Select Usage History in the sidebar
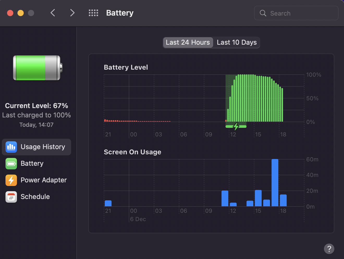This screenshot has width=344, height=259. (43, 147)
